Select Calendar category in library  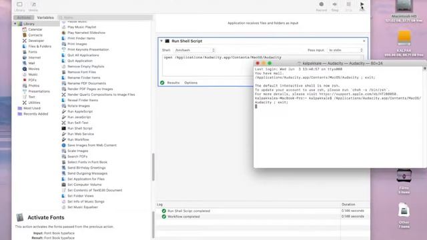35,29
